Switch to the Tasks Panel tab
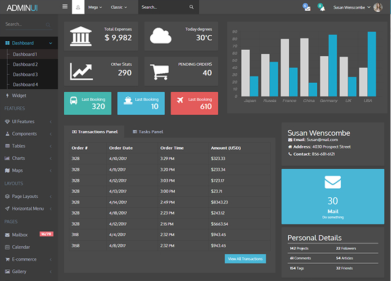This screenshot has width=391, height=281. pos(147,132)
